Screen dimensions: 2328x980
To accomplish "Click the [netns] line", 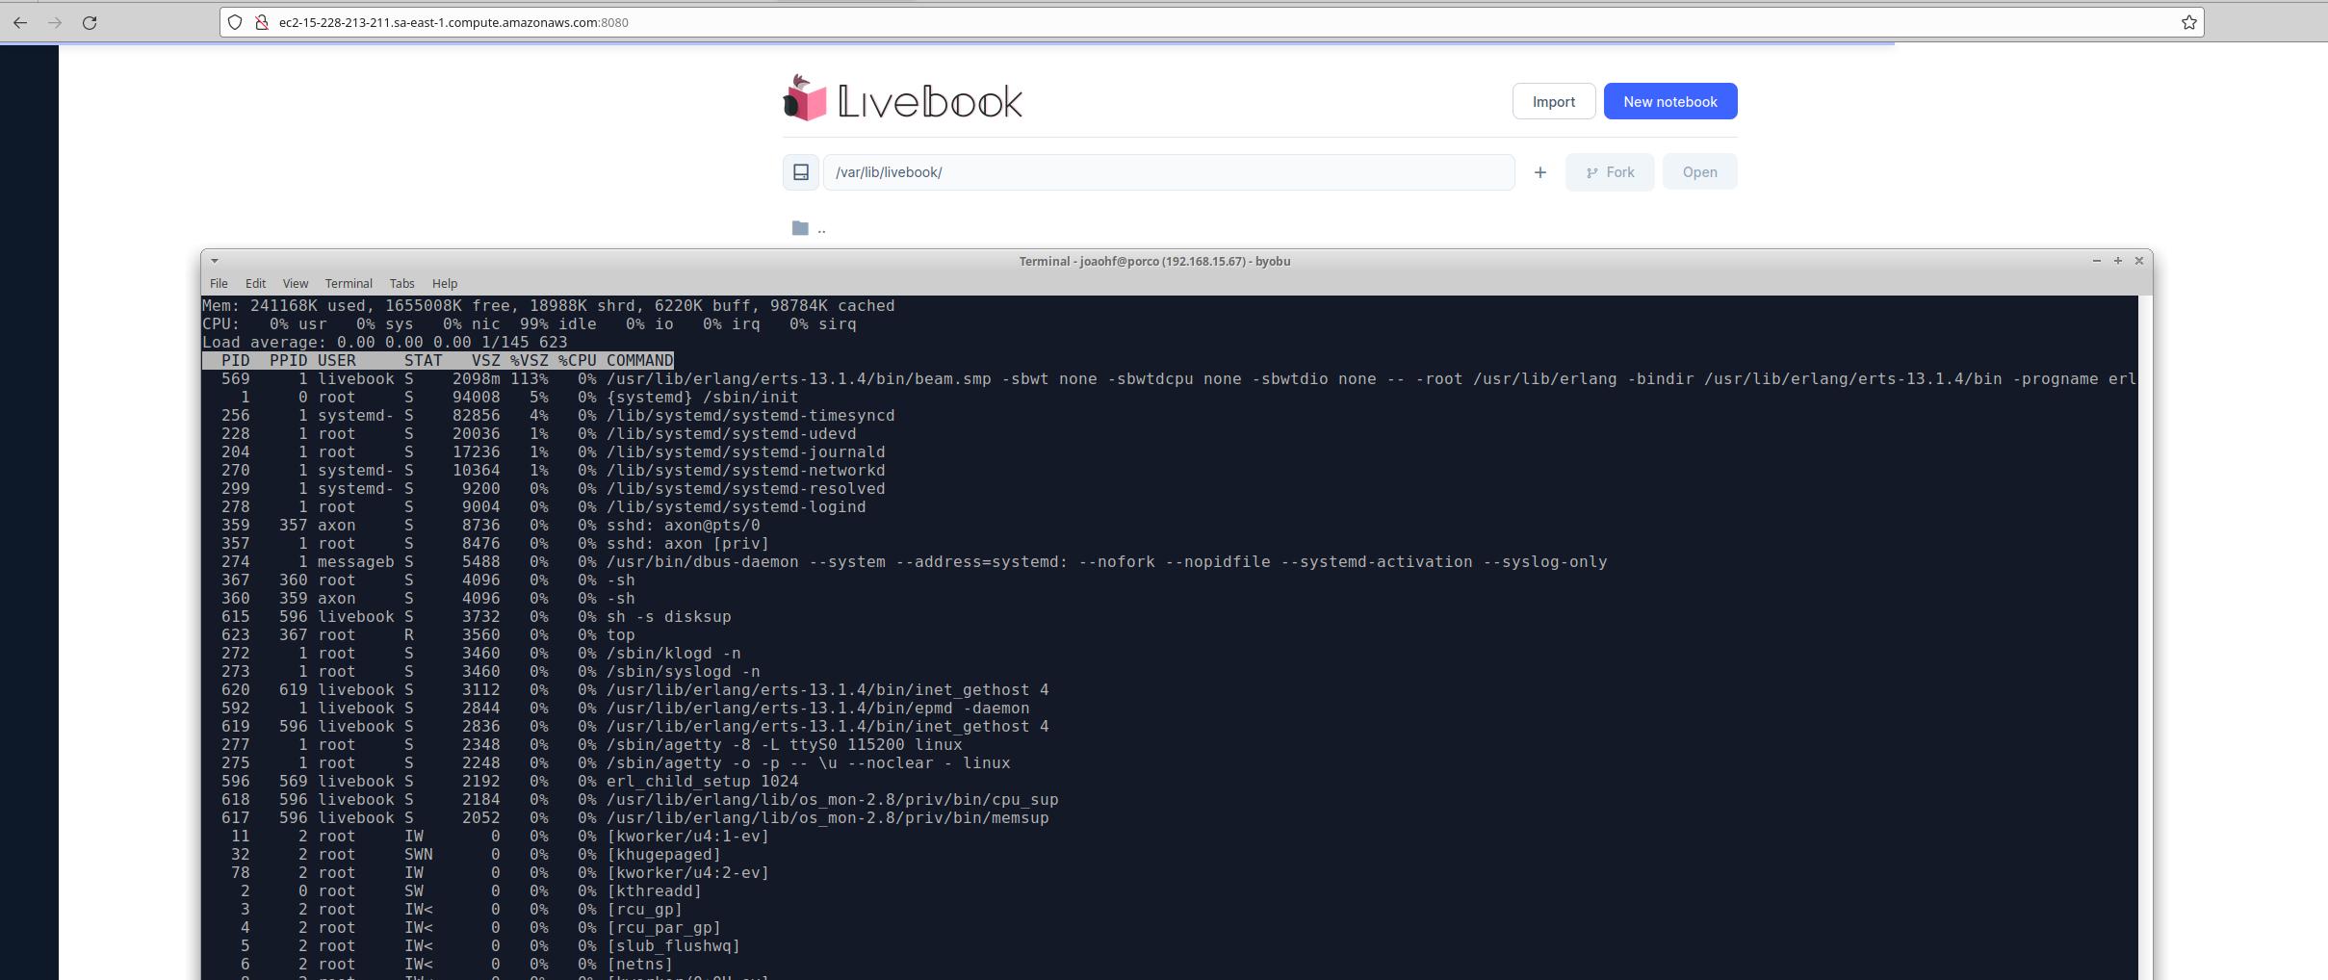I will tap(437, 964).
